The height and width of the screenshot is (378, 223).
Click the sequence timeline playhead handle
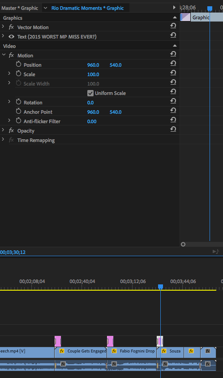coord(160,287)
